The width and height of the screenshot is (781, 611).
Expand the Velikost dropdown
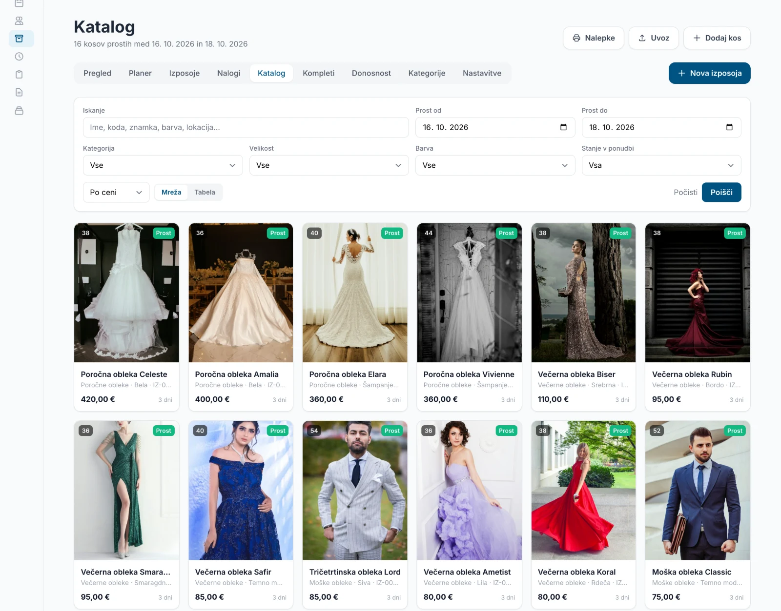pyautogui.click(x=329, y=165)
